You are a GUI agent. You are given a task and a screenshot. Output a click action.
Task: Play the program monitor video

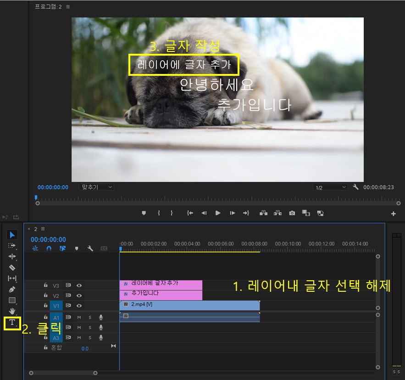point(218,213)
